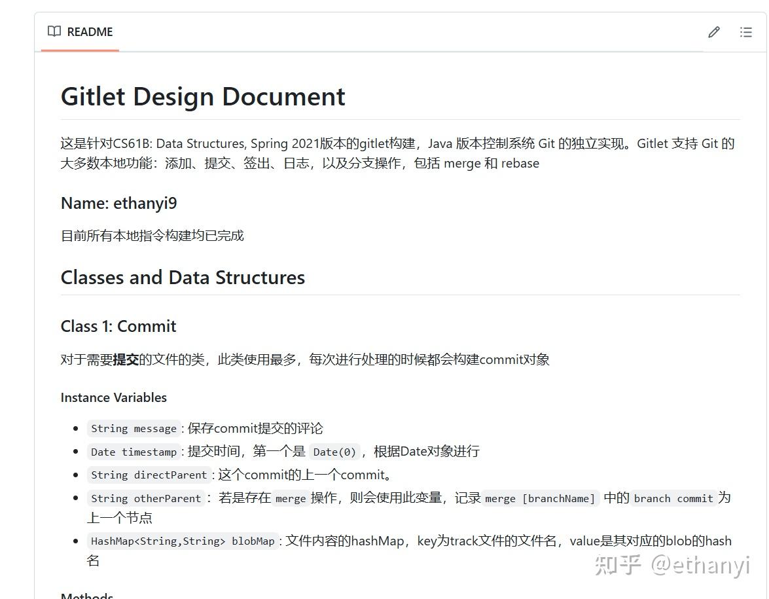Select the README tab label
Viewport: 769px width, 599px height.
[90, 32]
